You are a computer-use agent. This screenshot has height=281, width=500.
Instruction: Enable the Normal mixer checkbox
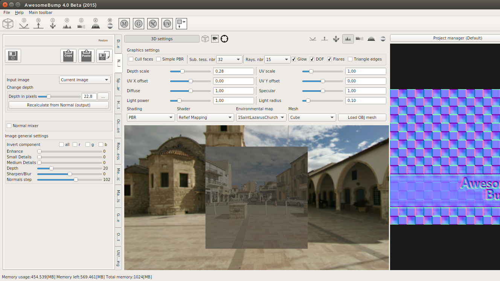[9, 126]
